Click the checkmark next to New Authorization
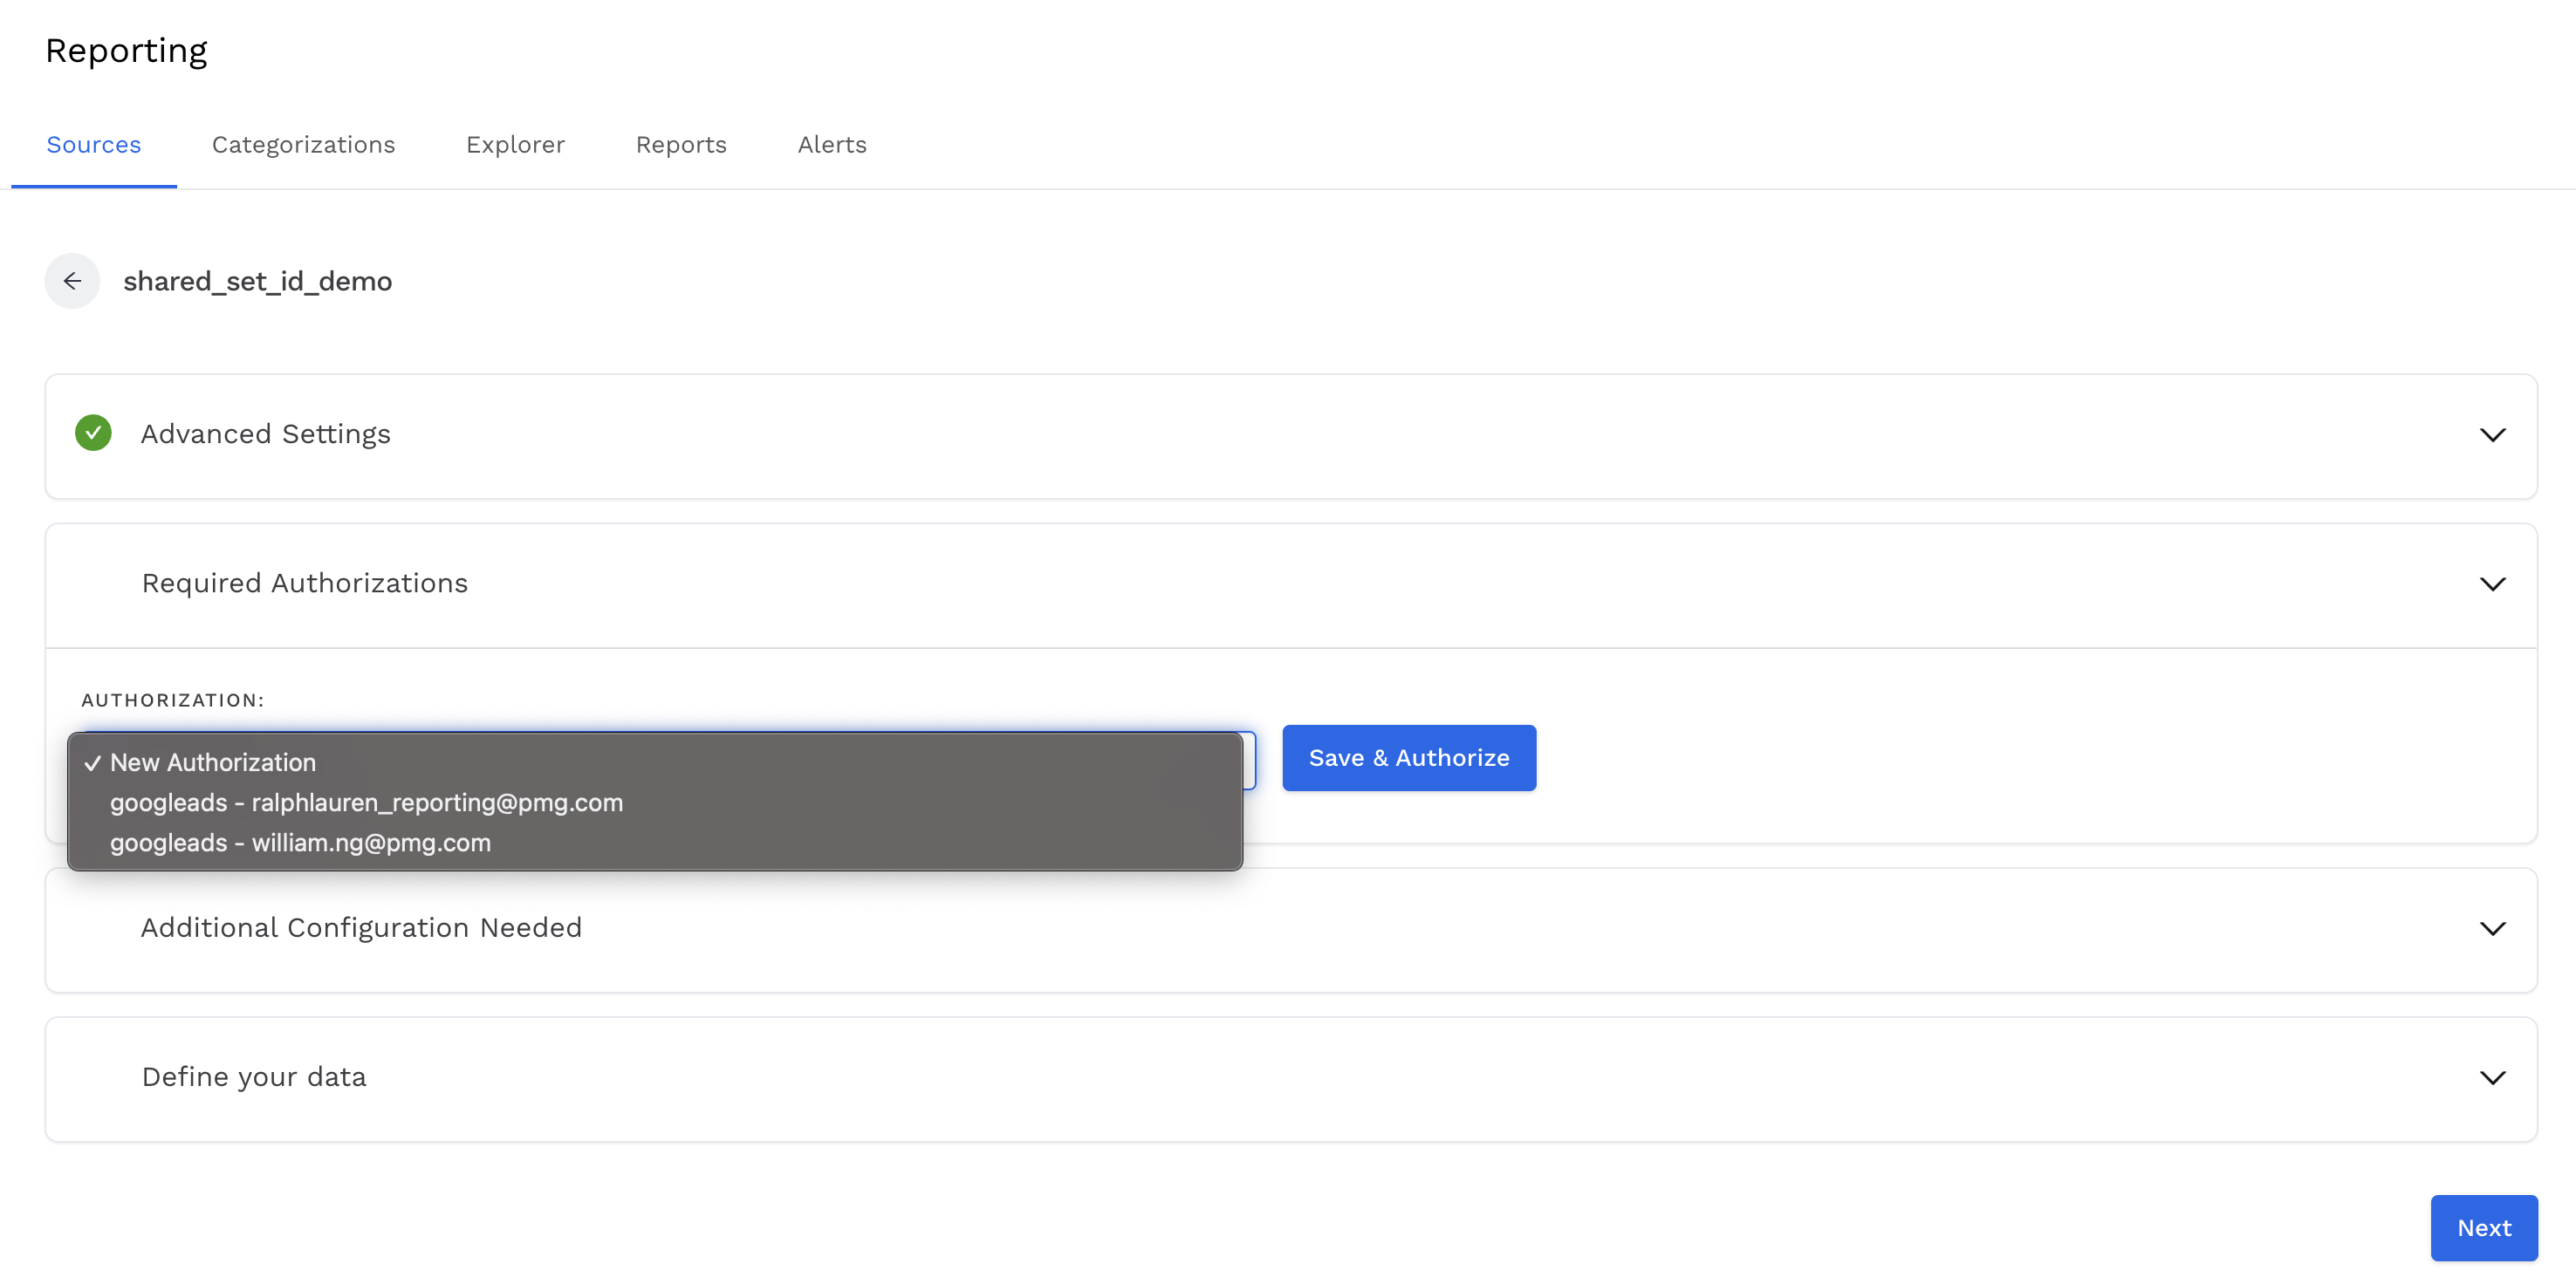The width and height of the screenshot is (2576, 1284). (x=92, y=762)
